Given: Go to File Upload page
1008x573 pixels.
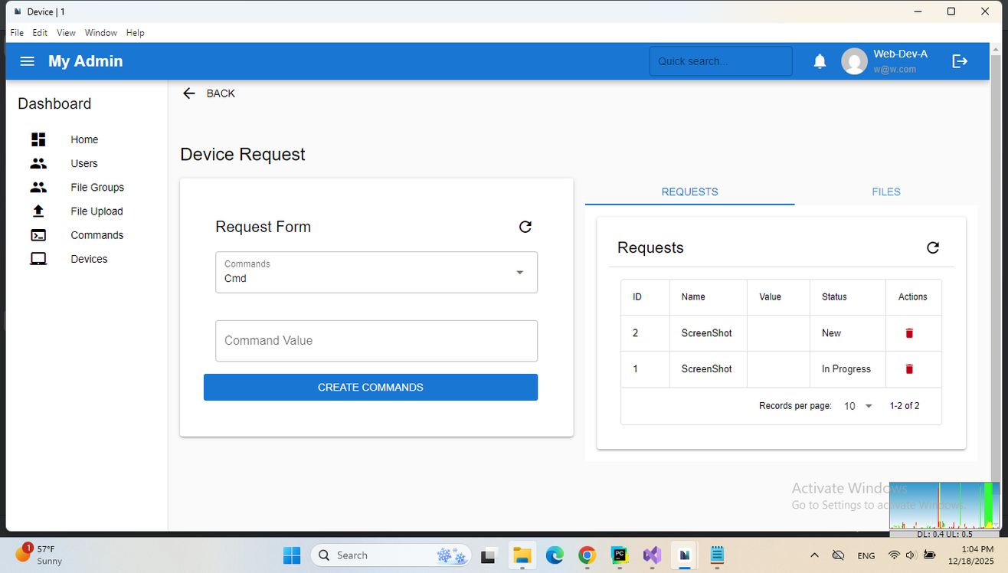Looking at the screenshot, I should point(97,211).
